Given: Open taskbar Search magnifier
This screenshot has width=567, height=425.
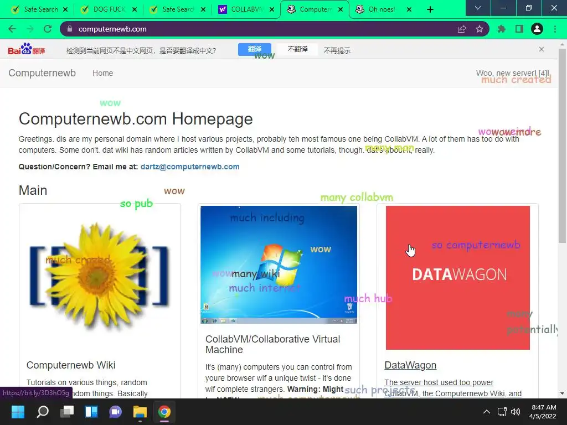Looking at the screenshot, I should coord(43,412).
